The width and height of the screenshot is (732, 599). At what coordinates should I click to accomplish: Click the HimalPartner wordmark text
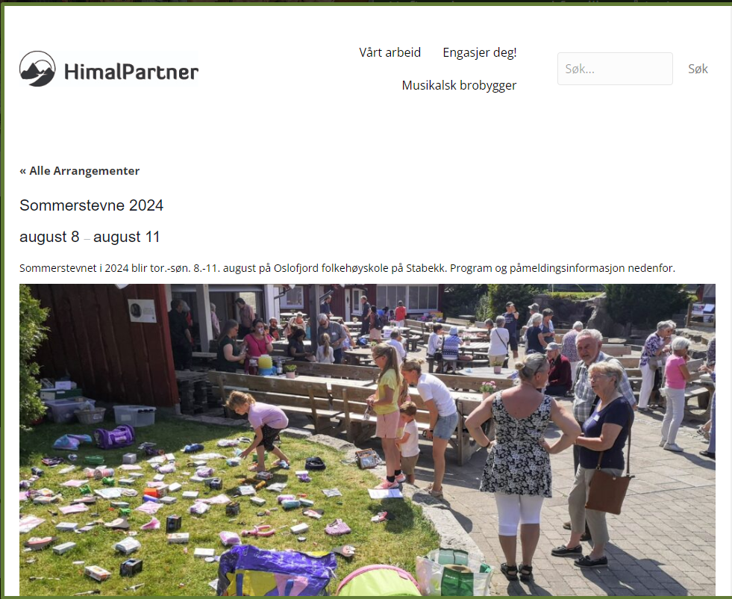click(131, 72)
